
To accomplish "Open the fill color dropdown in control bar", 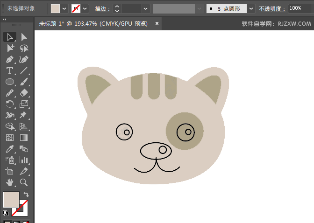I will click(65, 9).
